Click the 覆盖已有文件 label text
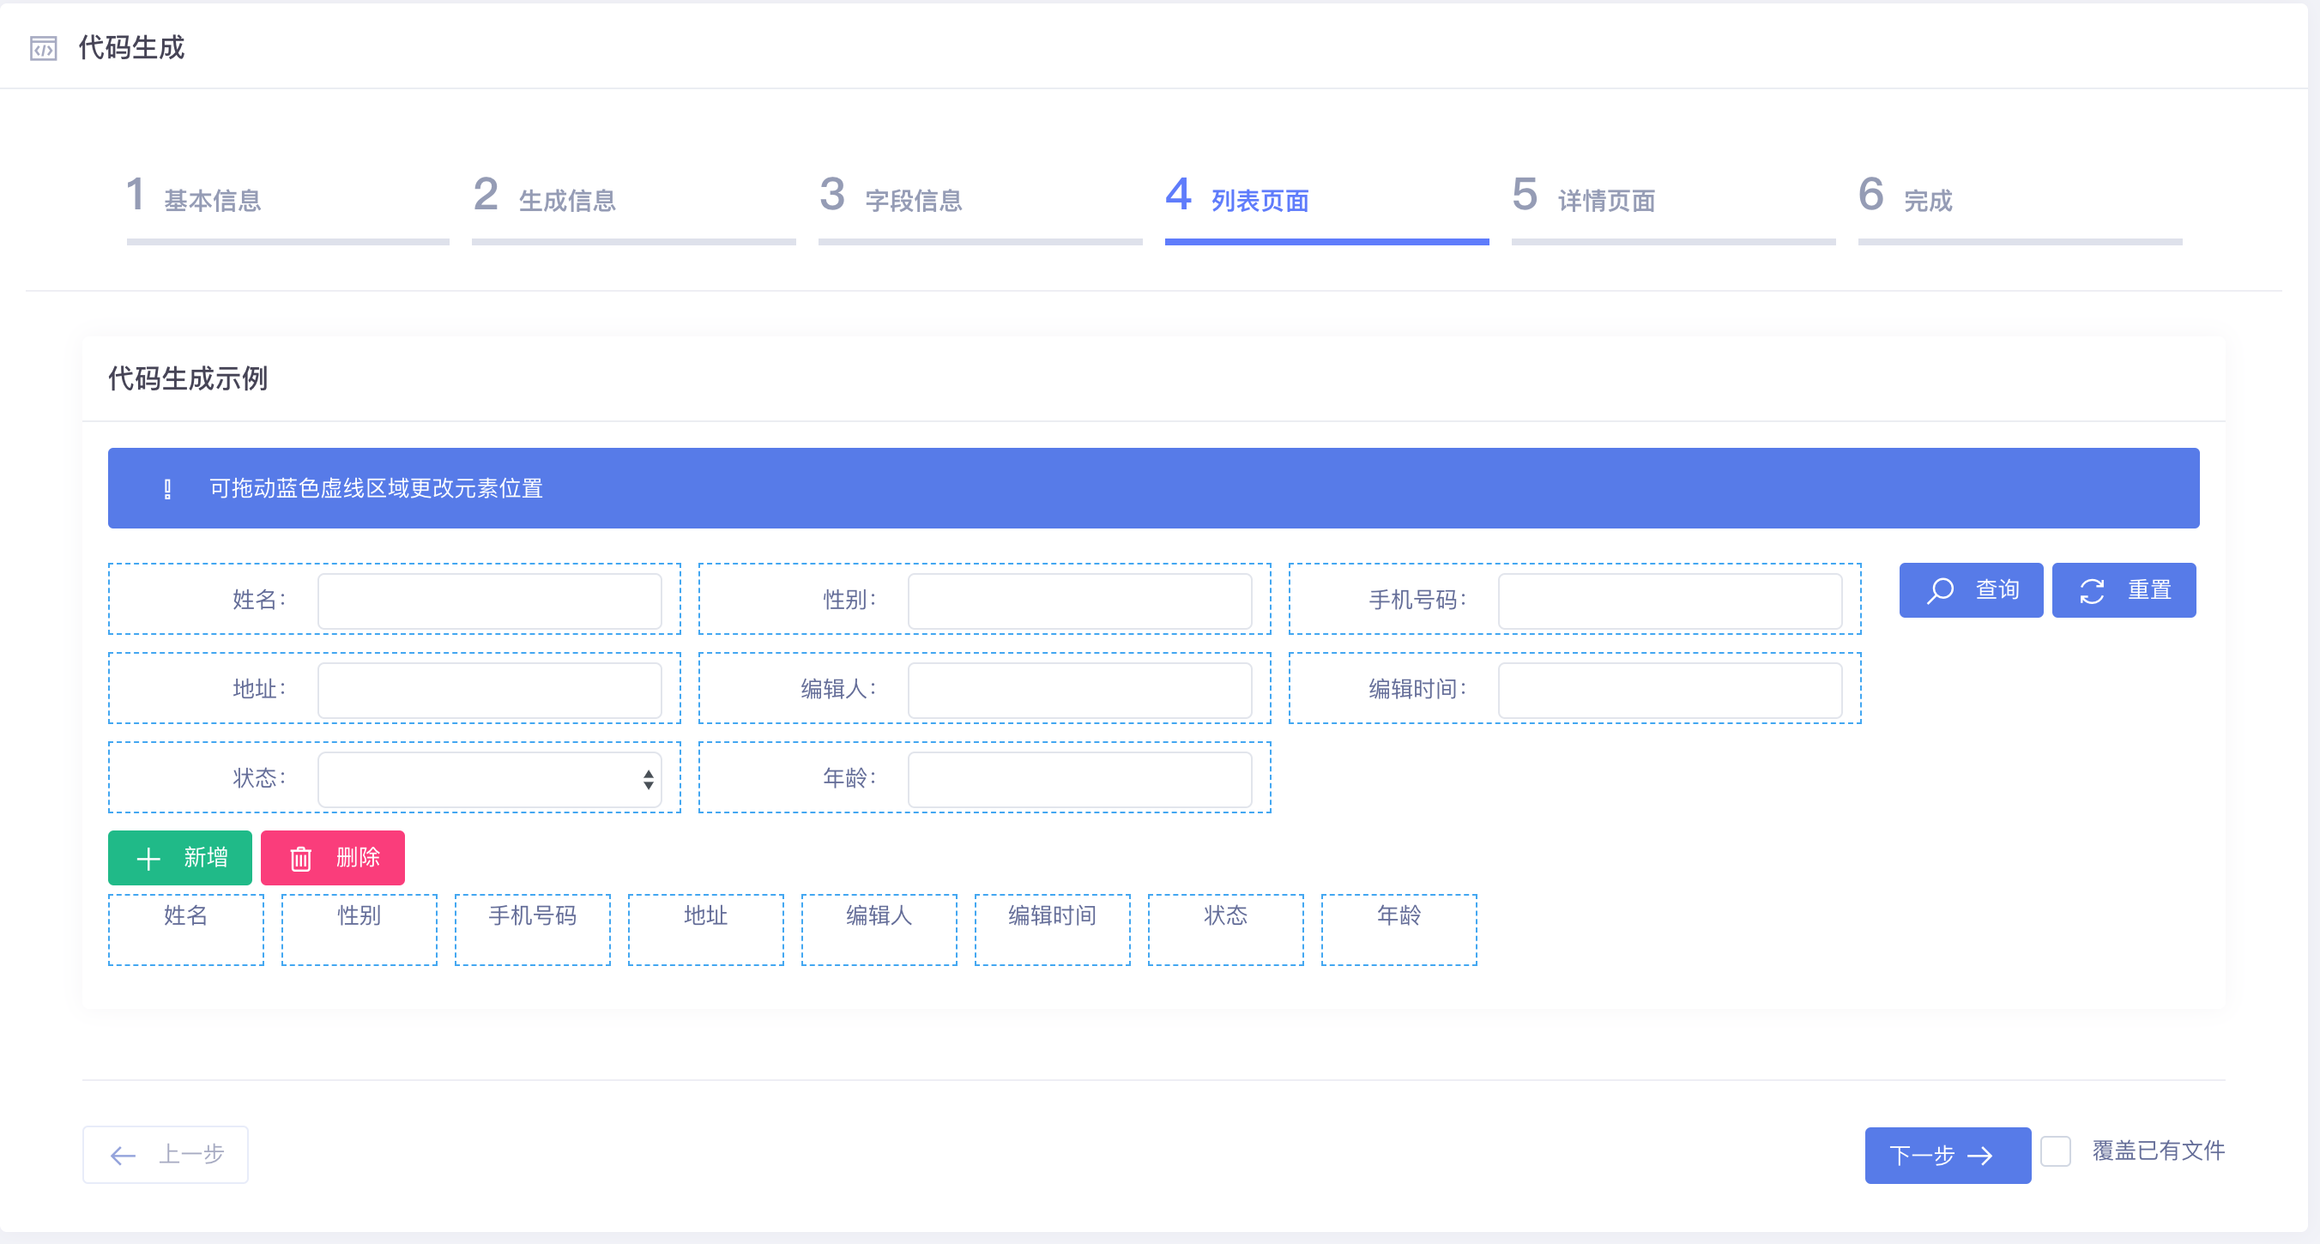This screenshot has height=1244, width=2320. pyautogui.click(x=2158, y=1151)
